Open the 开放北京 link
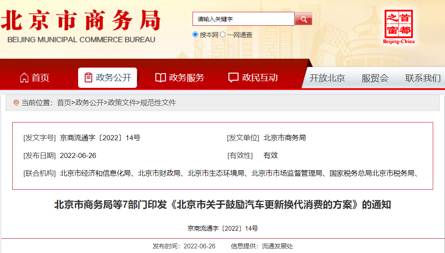 [x=327, y=78]
